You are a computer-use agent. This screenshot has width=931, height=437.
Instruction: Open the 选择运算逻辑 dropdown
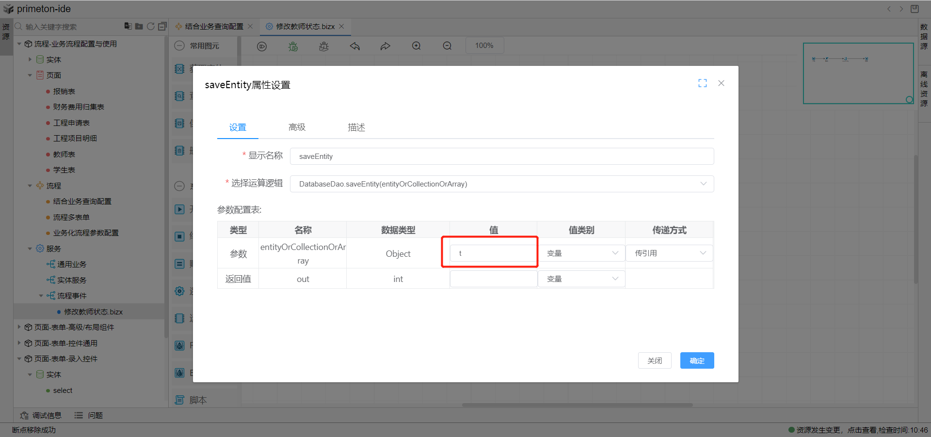coord(501,184)
